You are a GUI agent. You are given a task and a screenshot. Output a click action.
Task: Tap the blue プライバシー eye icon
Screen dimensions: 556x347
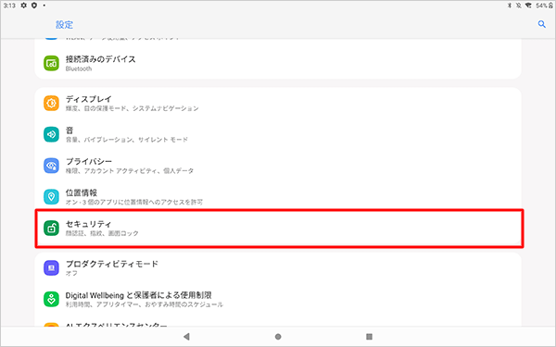point(51,166)
